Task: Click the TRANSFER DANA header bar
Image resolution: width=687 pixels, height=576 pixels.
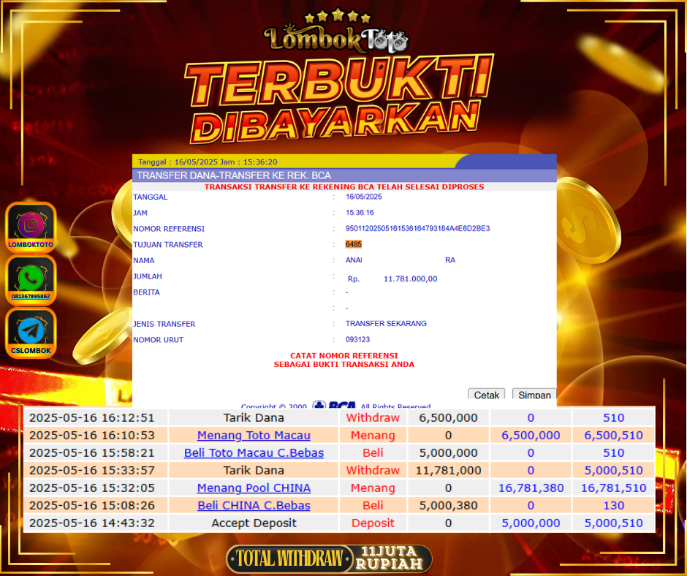Action: (343, 175)
